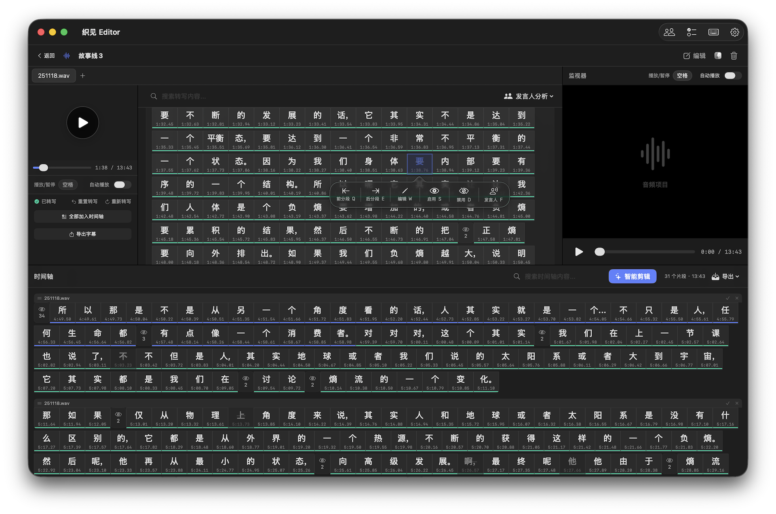The width and height of the screenshot is (776, 514).
Task: Click hidden-segment eye marker labeled 34
Action: (42, 312)
